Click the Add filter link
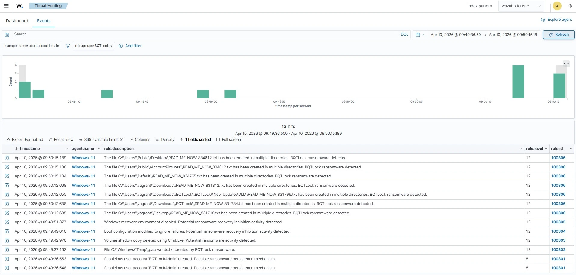 [133, 46]
